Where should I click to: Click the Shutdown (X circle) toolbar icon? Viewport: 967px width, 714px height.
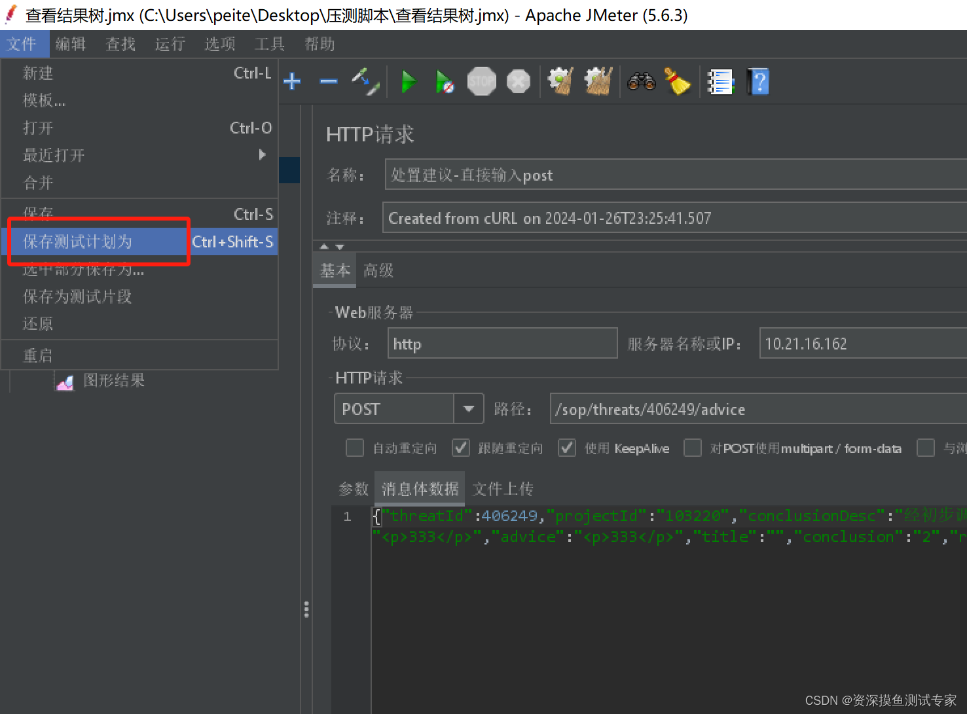(518, 82)
